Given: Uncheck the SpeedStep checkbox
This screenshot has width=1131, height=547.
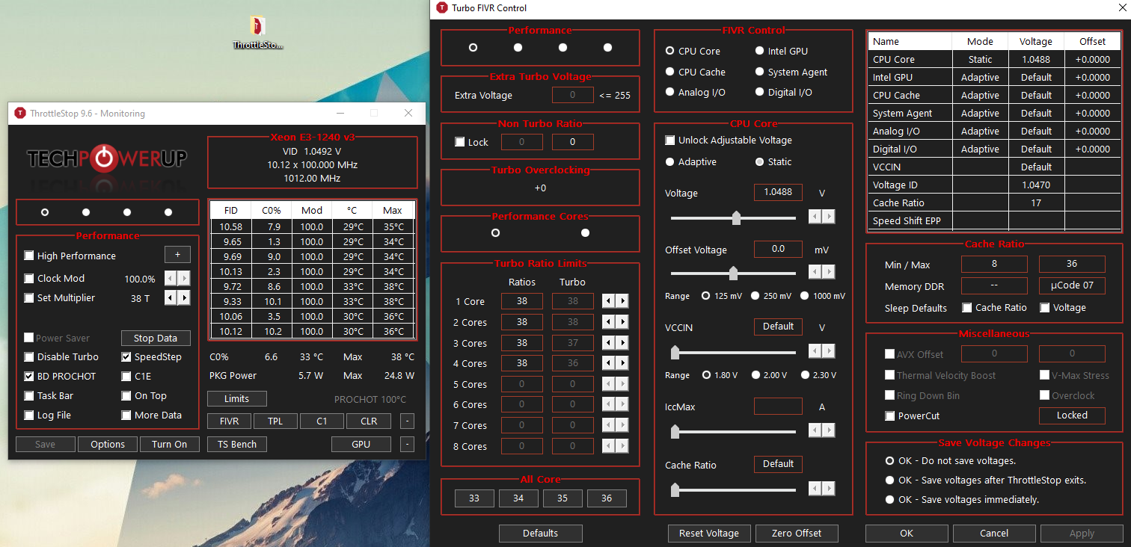Looking at the screenshot, I should click(x=126, y=357).
